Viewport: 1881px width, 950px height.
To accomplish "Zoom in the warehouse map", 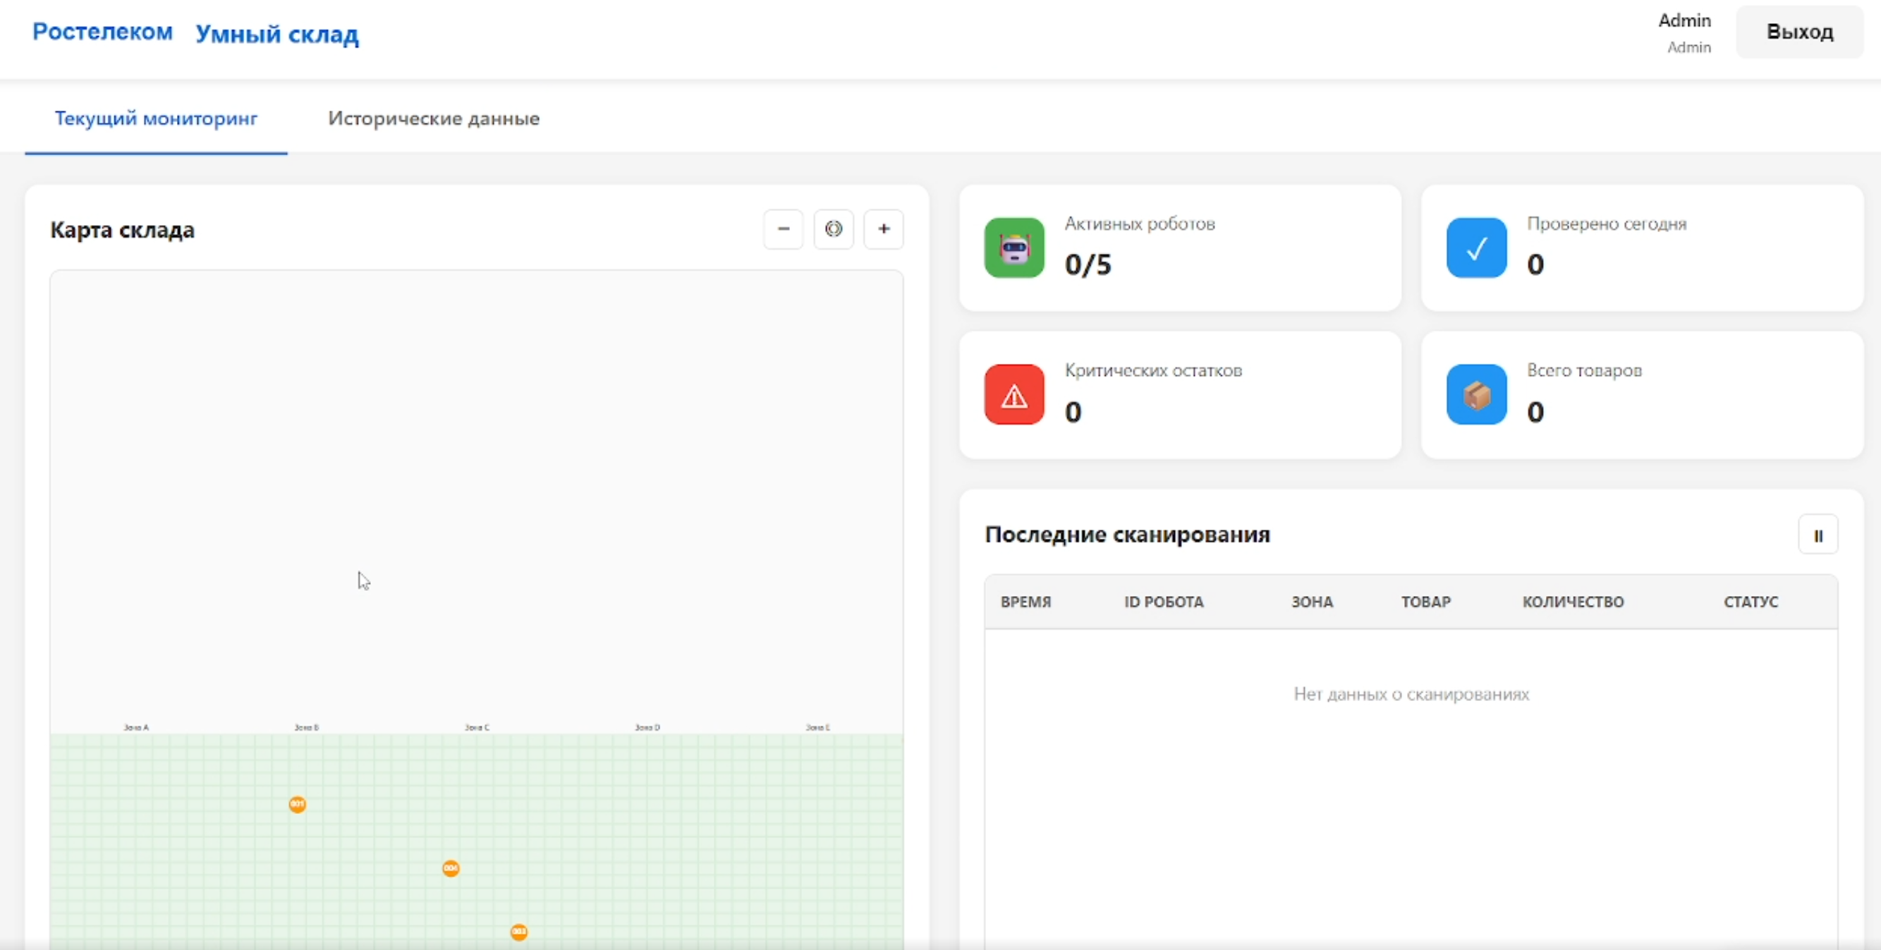I will point(883,229).
